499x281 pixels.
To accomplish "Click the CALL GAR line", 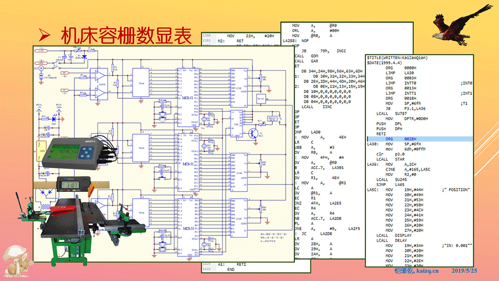I will (x=306, y=61).
